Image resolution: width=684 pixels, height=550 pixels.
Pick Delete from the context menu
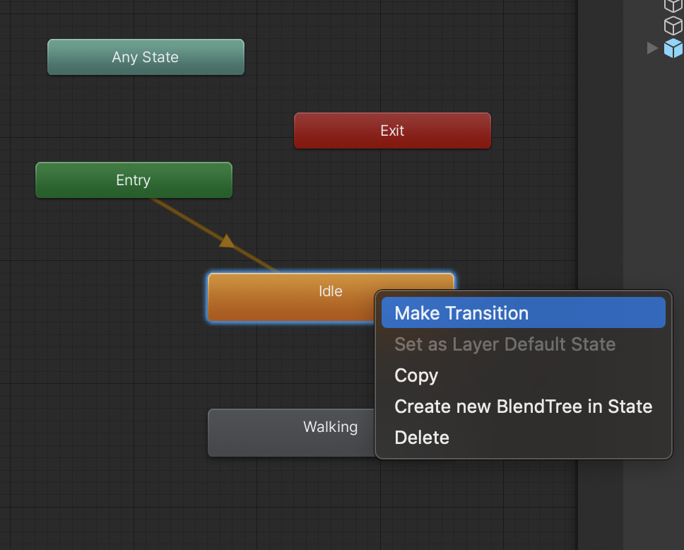pos(422,438)
